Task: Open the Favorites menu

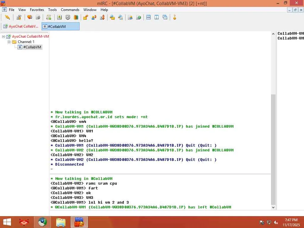Action: [x=37, y=10]
